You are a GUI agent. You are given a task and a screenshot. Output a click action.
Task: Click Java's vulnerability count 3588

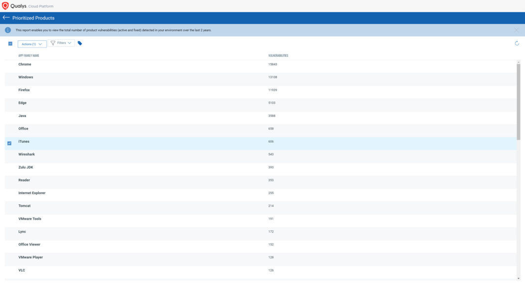coord(271,116)
